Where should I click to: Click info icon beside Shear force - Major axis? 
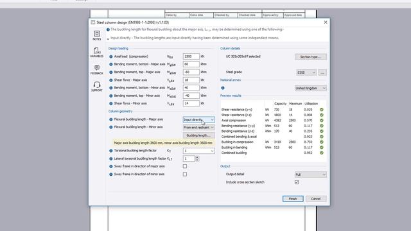[x=111, y=80]
